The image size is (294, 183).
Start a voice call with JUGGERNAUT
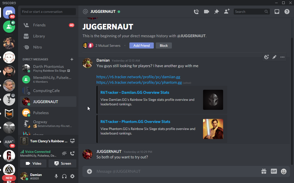(x=196, y=12)
